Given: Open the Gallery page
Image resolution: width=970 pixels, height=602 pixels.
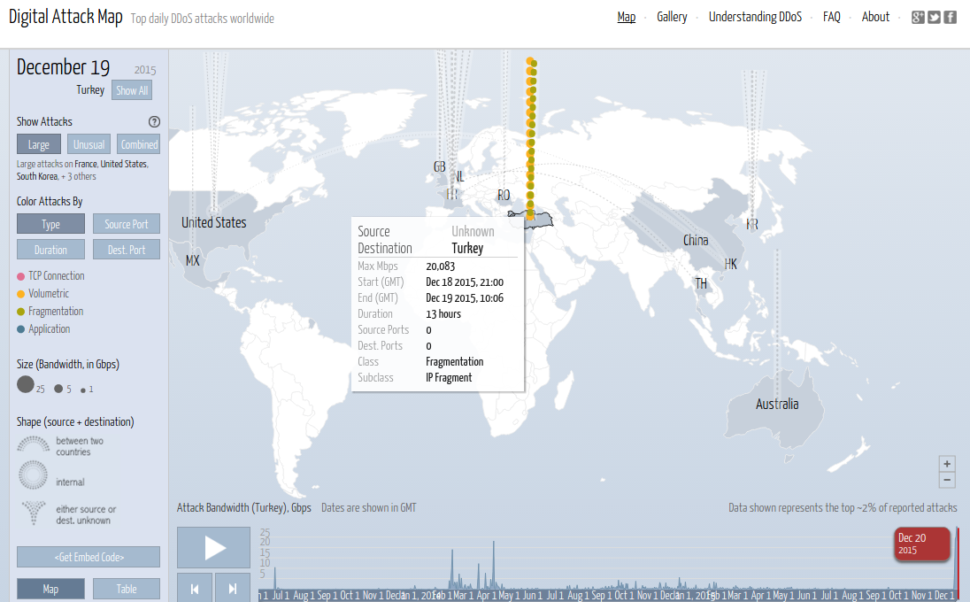Looking at the screenshot, I should 672,18.
